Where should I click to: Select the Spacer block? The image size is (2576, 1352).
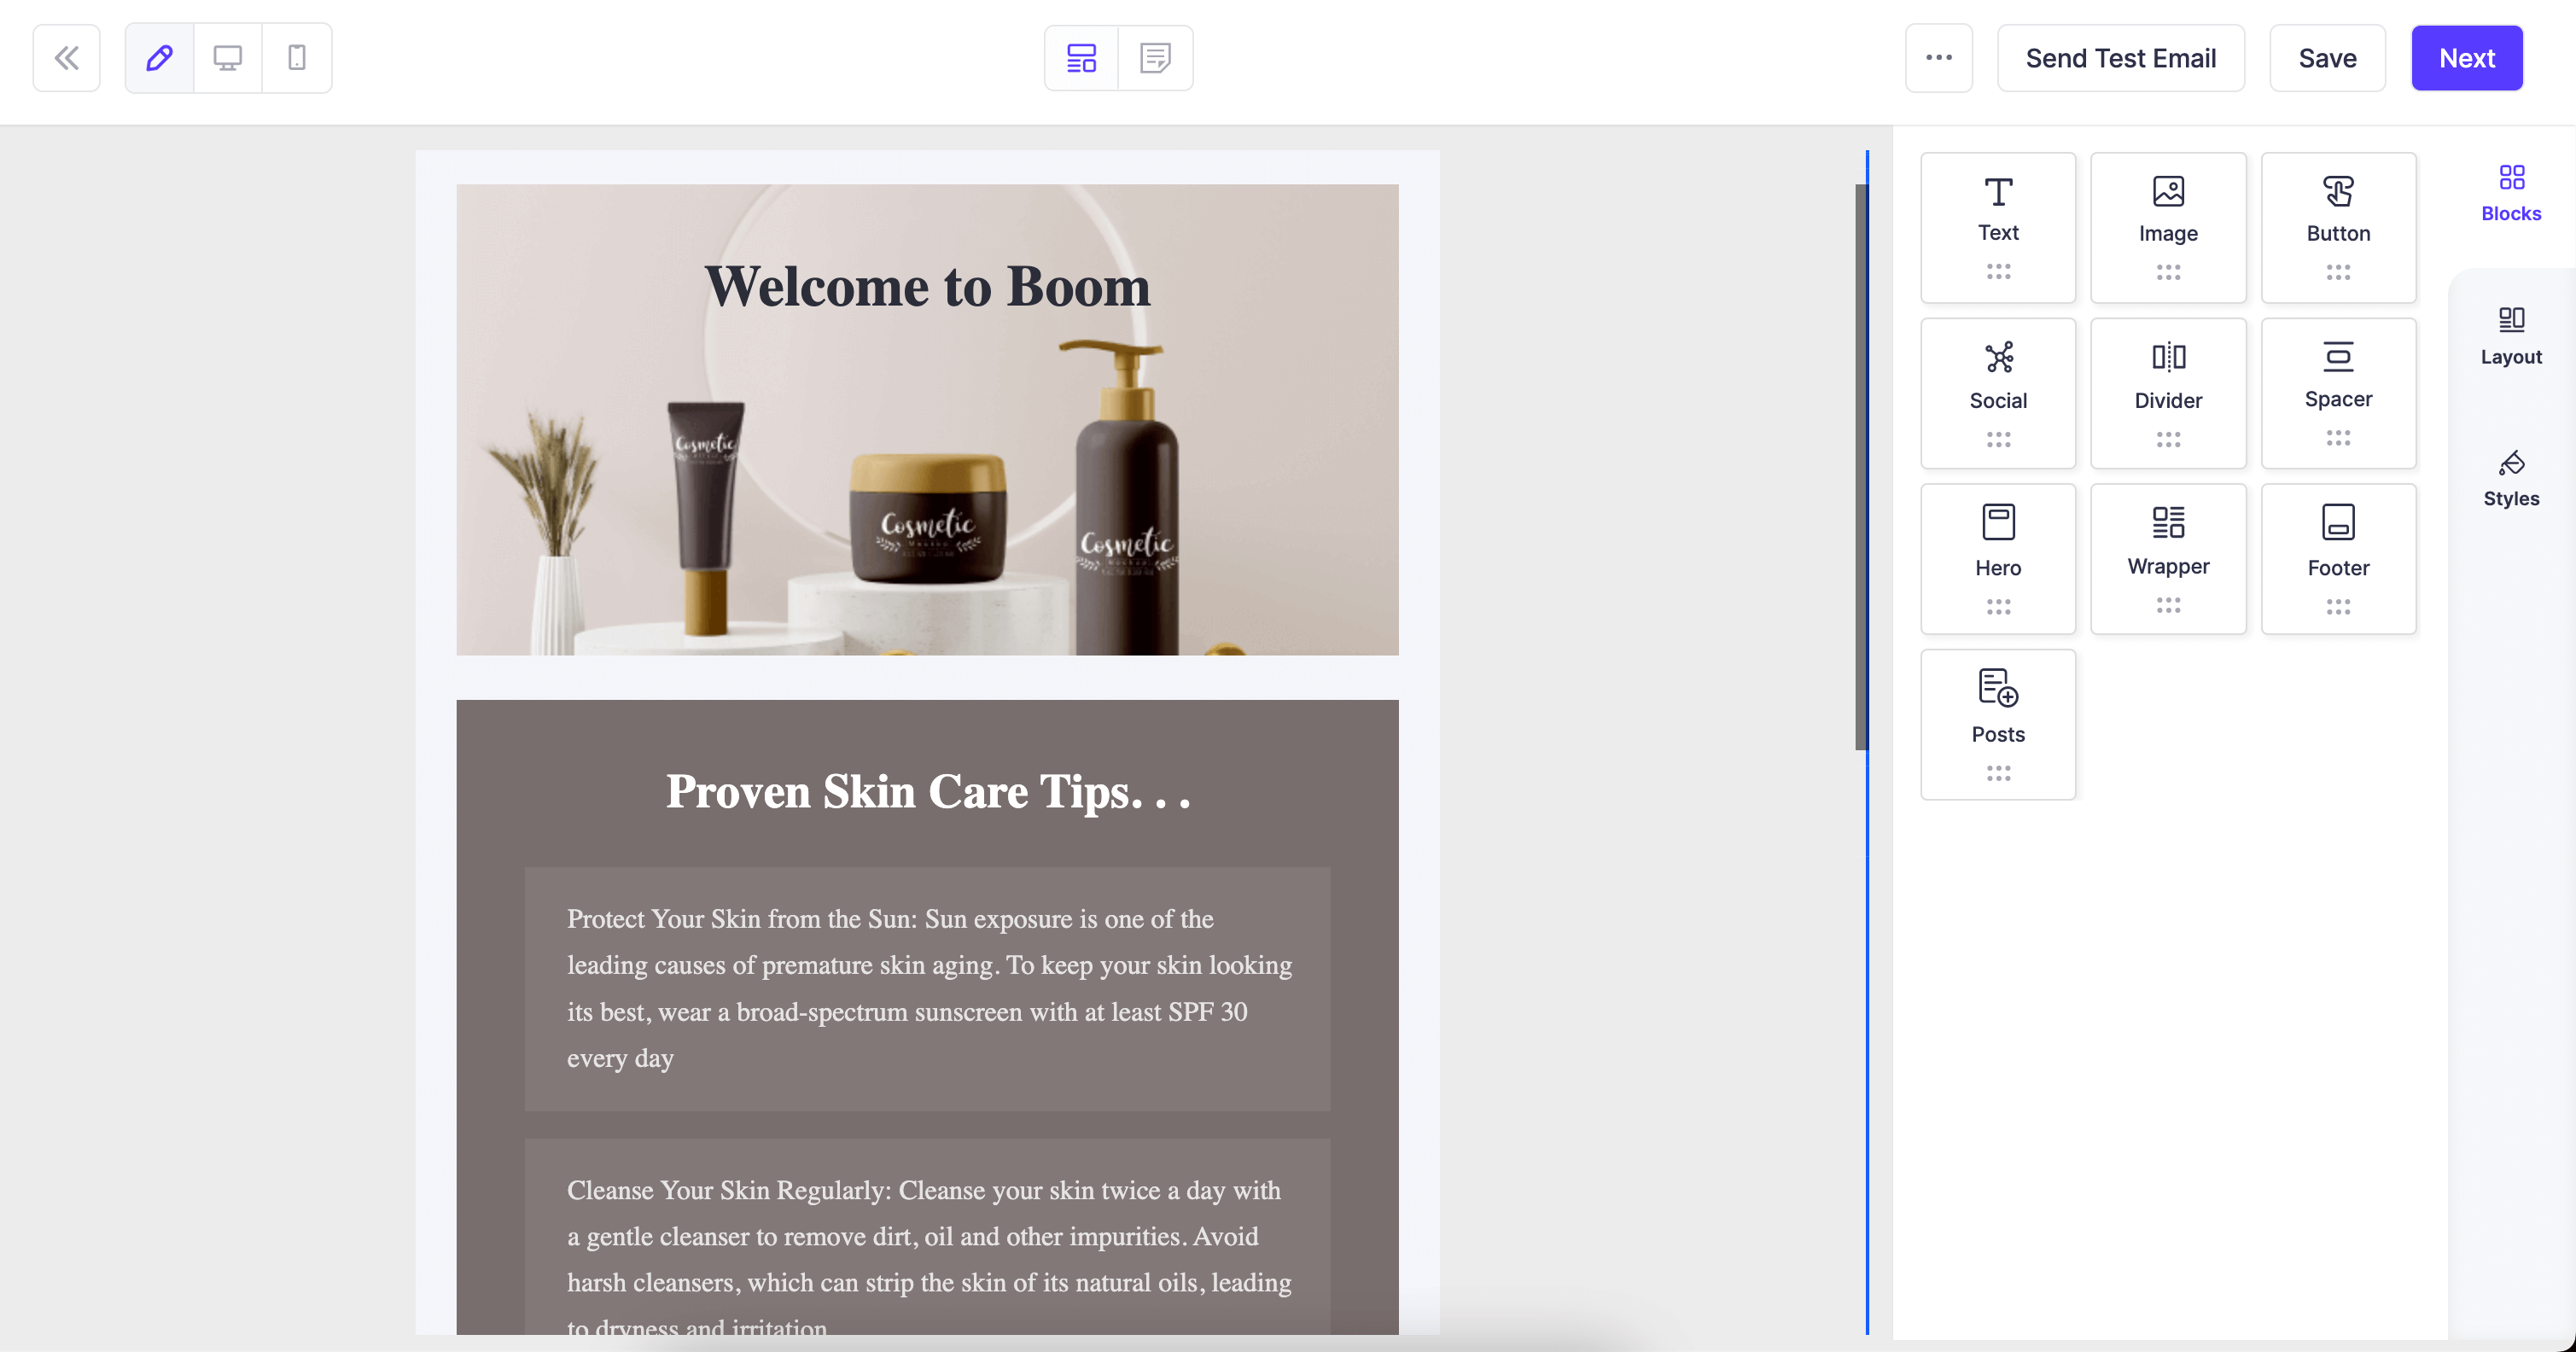(x=2338, y=393)
